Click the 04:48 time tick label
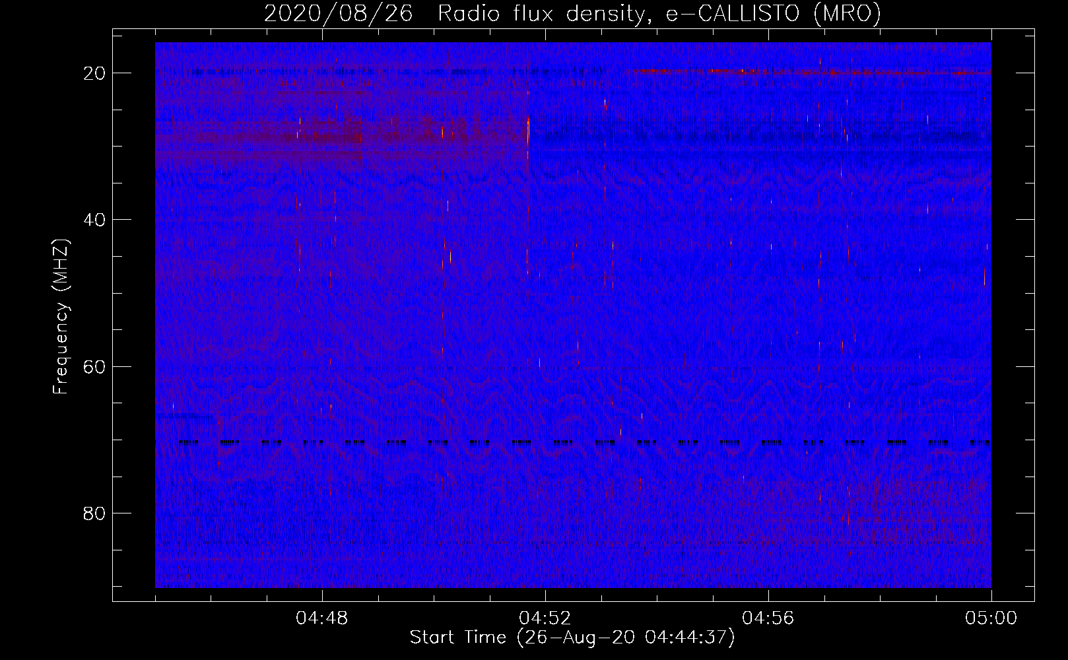Image resolution: width=1068 pixels, height=660 pixels. [x=322, y=618]
